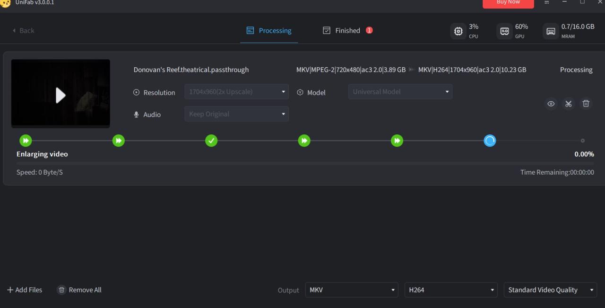Click the GPU usage icon
The width and height of the screenshot is (605, 308).
[504, 31]
